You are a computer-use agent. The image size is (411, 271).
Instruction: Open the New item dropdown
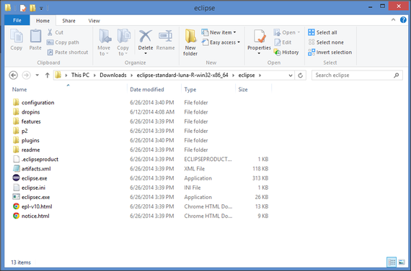[x=219, y=32]
